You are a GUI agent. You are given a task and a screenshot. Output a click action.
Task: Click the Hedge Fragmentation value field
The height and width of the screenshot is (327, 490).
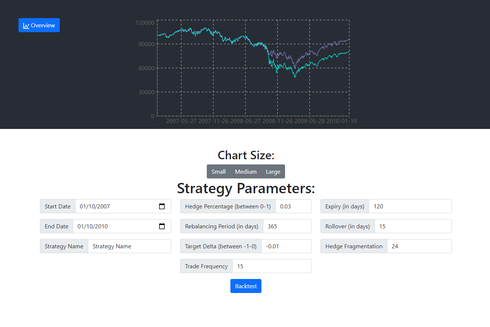click(x=419, y=246)
